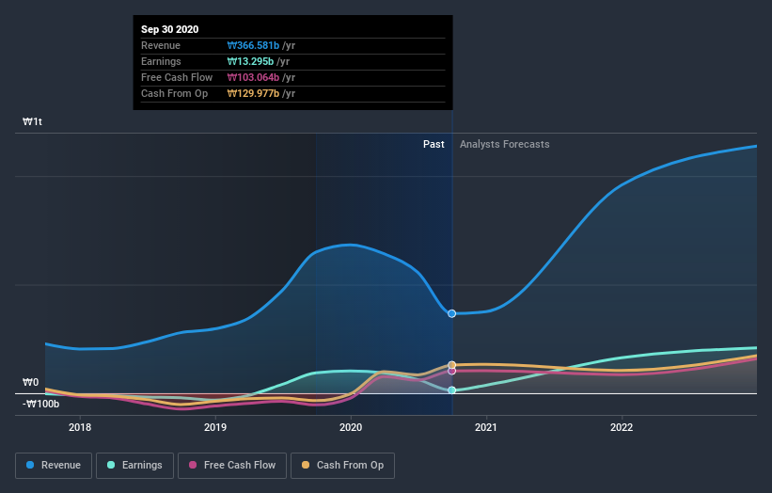Click the Free Cash Flow label in tooltip
The height and width of the screenshot is (493, 772).
pyautogui.click(x=177, y=77)
